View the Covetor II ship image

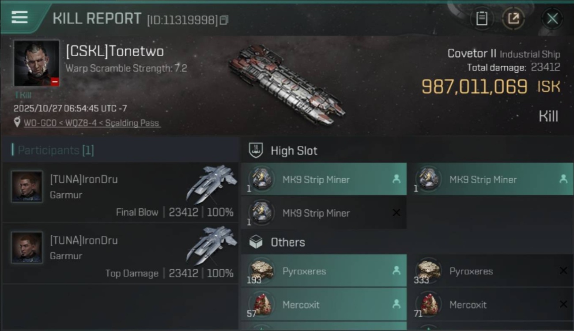click(286, 85)
